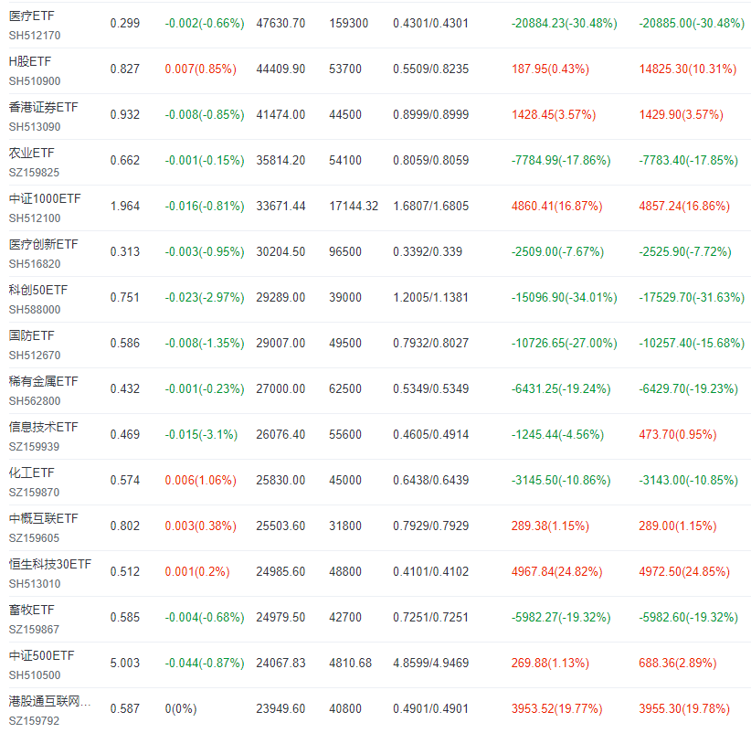
Task: Click 化工ETF name
Action: [x=32, y=473]
